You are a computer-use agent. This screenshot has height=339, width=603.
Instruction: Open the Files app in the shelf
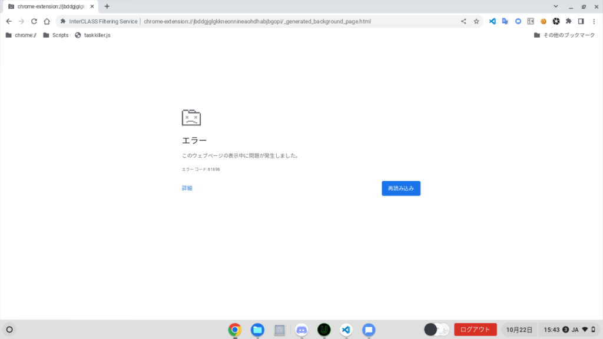click(257, 330)
